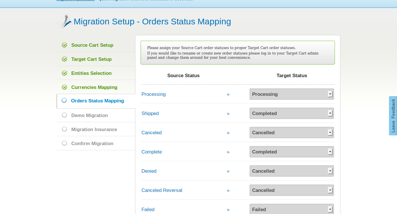Image resolution: width=397 pixels, height=214 pixels.
Task: Open target status dropdown for Canceled Reversal
Action: pyautogui.click(x=291, y=190)
